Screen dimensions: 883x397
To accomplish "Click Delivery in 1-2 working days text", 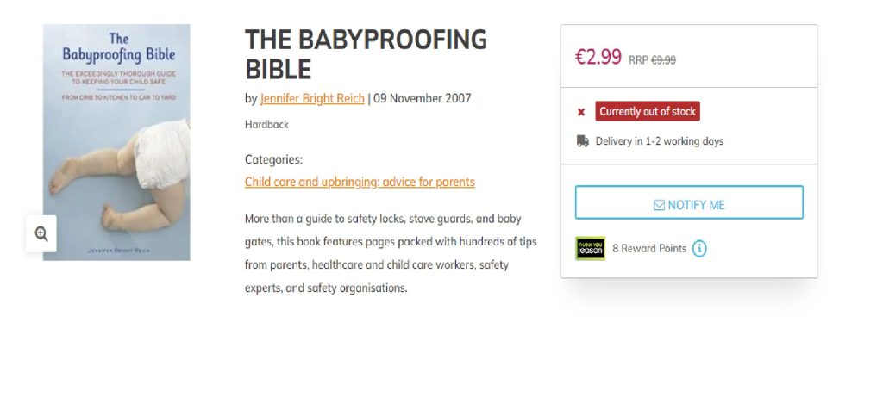I will click(660, 141).
